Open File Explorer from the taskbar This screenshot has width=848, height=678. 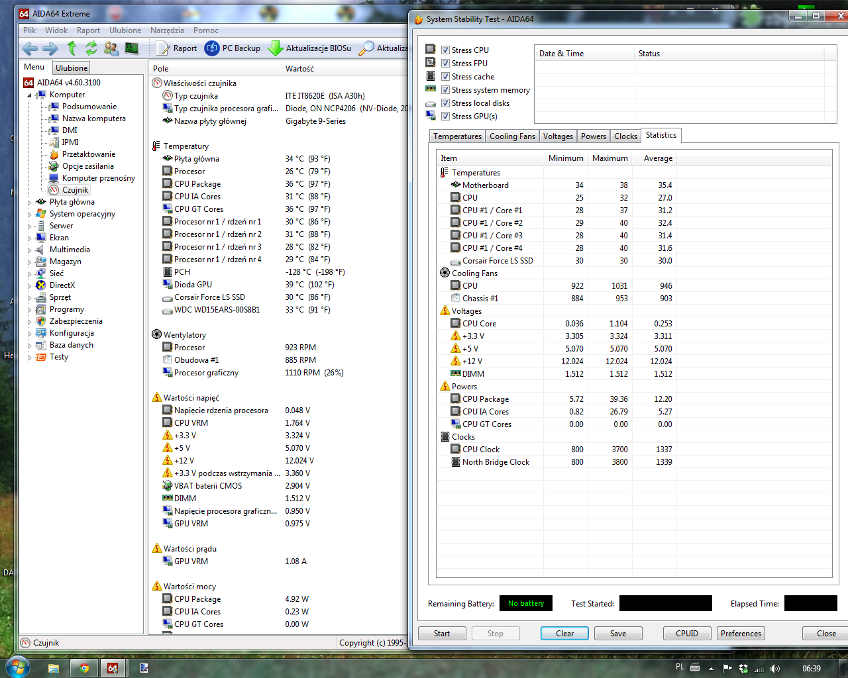(x=54, y=668)
